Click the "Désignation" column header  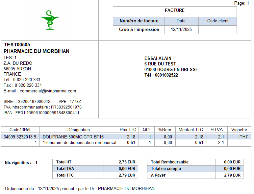tap(78, 130)
